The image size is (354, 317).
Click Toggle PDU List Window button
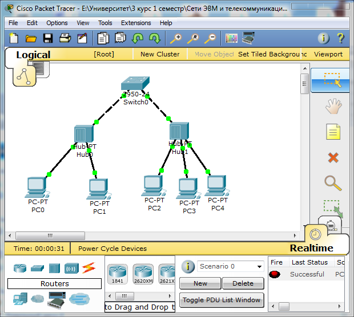tap(222, 300)
